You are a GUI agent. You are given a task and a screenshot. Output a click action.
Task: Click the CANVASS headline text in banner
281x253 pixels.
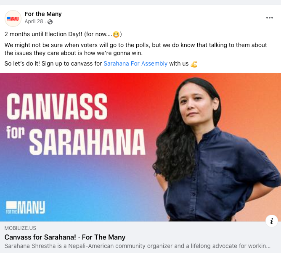coord(57,106)
